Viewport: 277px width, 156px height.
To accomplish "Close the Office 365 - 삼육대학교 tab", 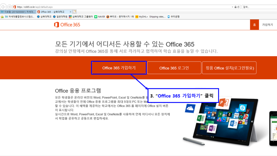I will [x=70, y=12].
